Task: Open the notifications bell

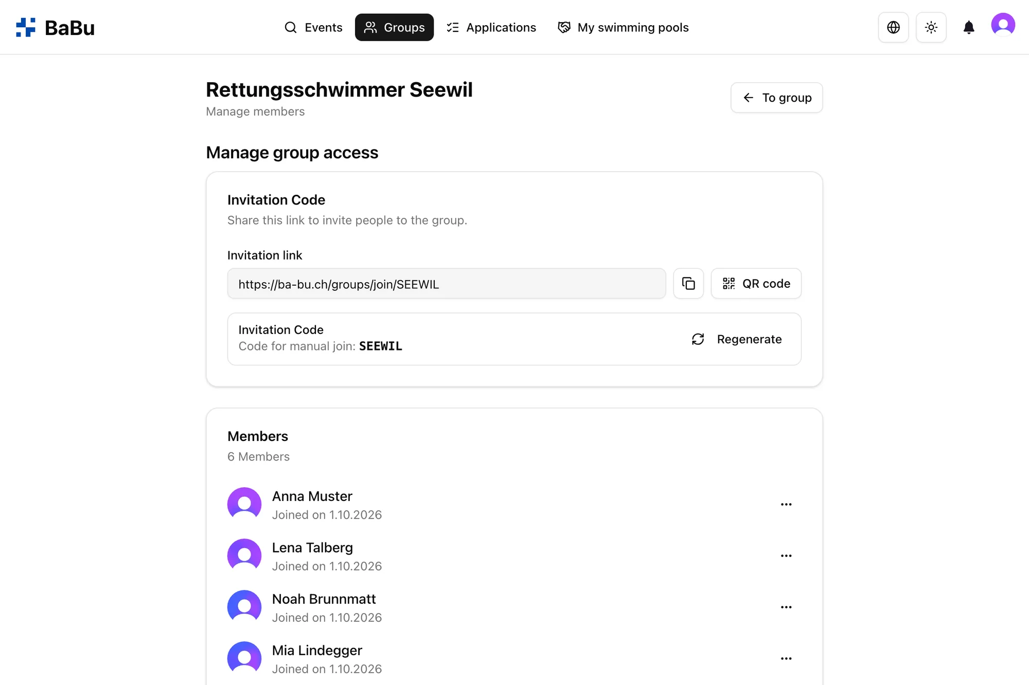Action: [969, 27]
